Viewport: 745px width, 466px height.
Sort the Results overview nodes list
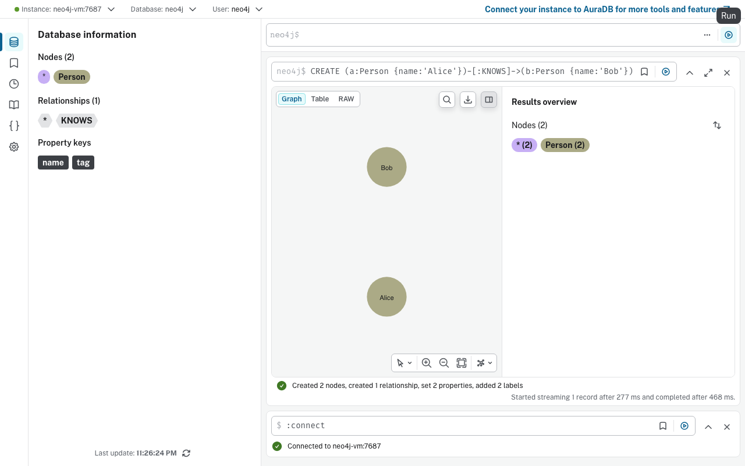[x=717, y=125]
